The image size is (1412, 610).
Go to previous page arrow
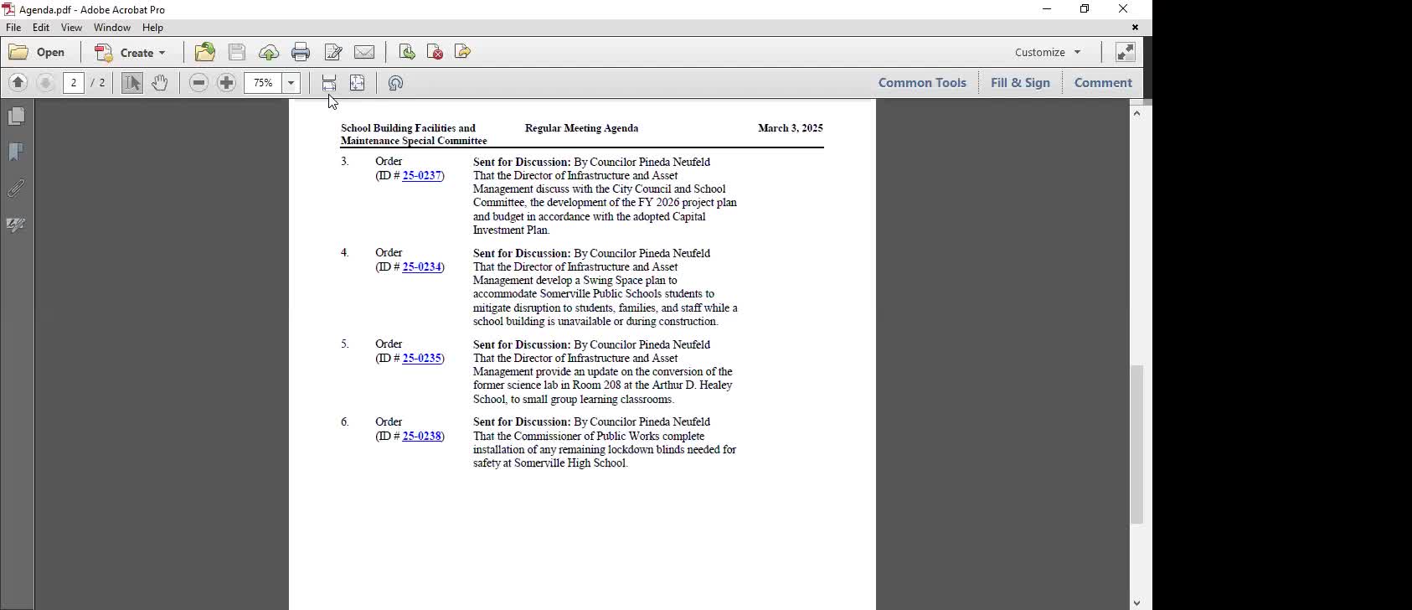18,82
